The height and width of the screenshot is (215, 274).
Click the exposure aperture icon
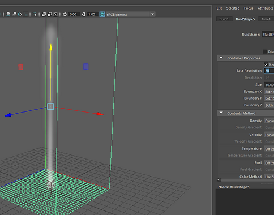[x=65, y=14]
